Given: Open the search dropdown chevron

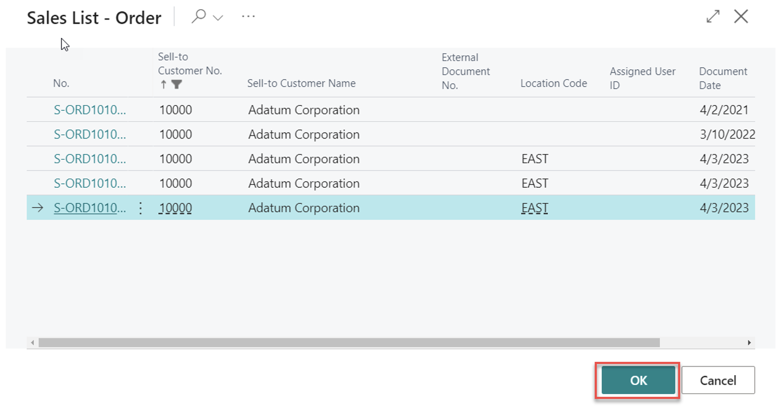Looking at the screenshot, I should pyautogui.click(x=214, y=16).
